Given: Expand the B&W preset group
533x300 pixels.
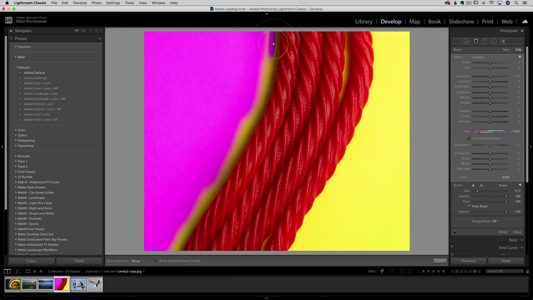Looking at the screenshot, I should pos(16,57).
